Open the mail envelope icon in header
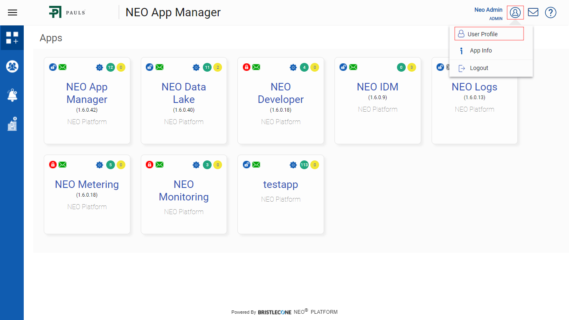This screenshot has height=320, width=569. click(x=533, y=12)
